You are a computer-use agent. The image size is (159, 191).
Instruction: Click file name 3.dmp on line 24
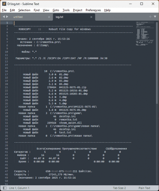63,97
